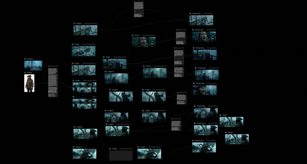Select the Image 5 thumbnail
307x164 pixels.
tap(116, 117)
